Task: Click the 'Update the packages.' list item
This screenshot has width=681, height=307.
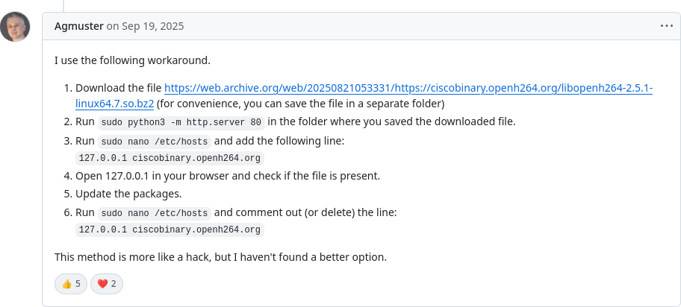Action: tap(128, 194)
